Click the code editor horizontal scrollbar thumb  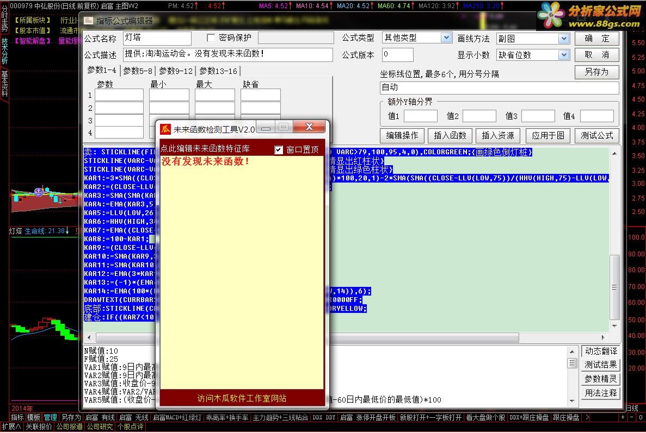pos(307,337)
